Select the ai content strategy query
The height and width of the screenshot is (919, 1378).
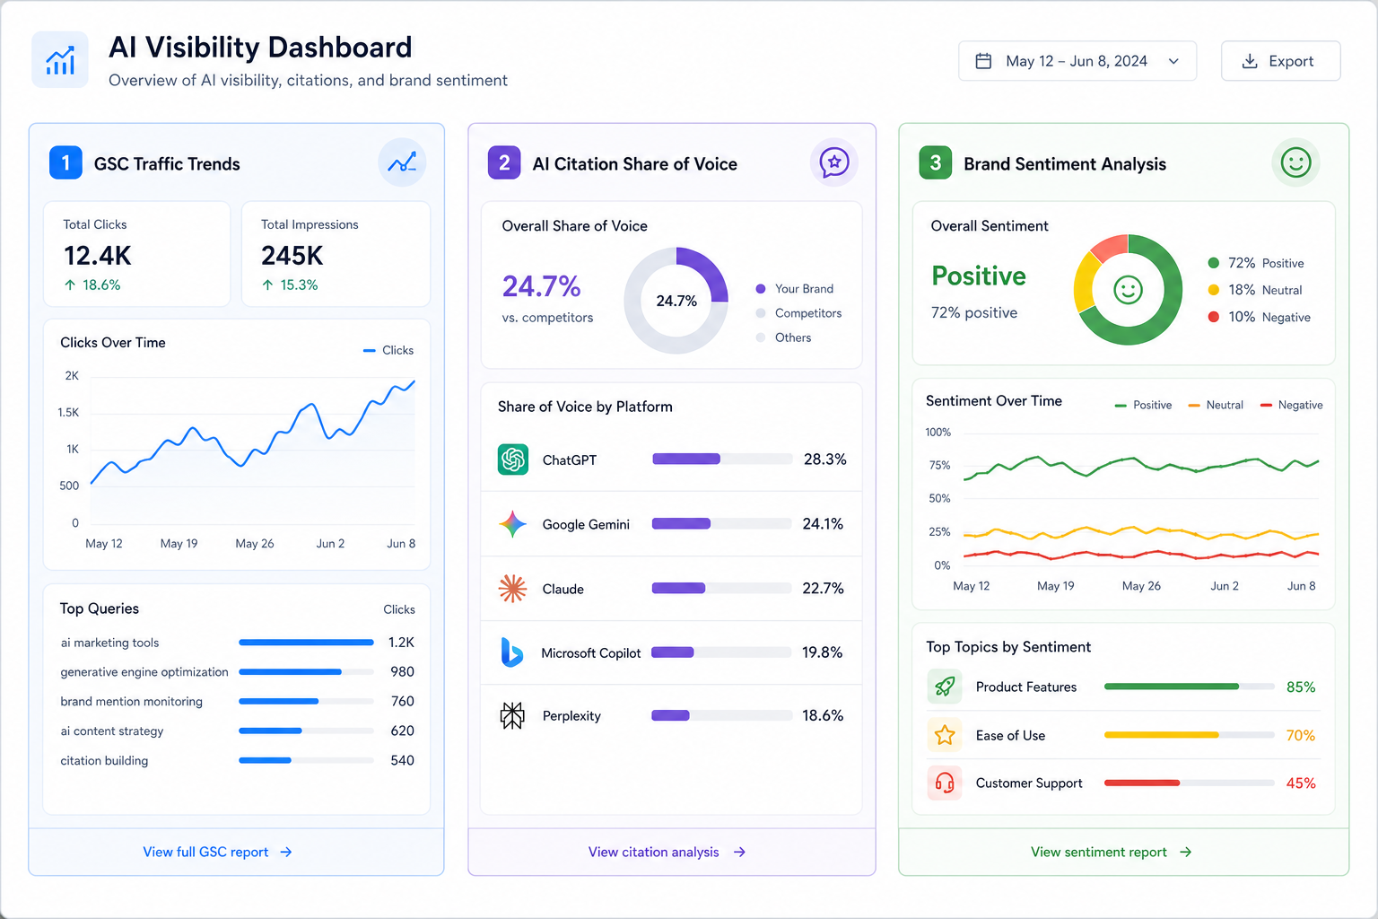click(112, 731)
